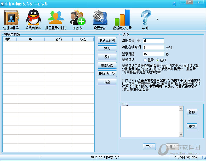Click the 导入 button

pyautogui.click(x=107, y=49)
